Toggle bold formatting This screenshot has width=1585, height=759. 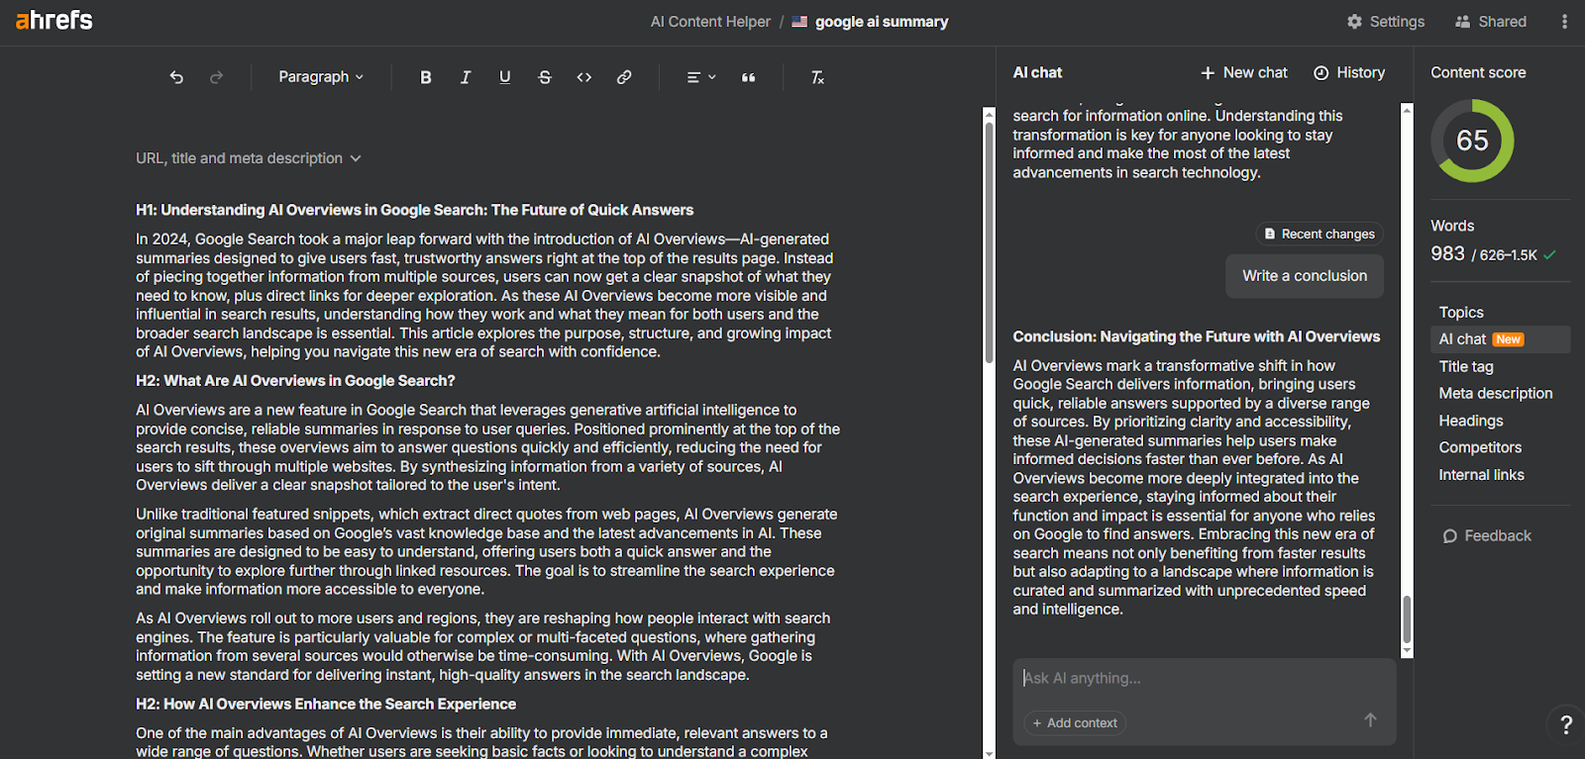click(426, 77)
